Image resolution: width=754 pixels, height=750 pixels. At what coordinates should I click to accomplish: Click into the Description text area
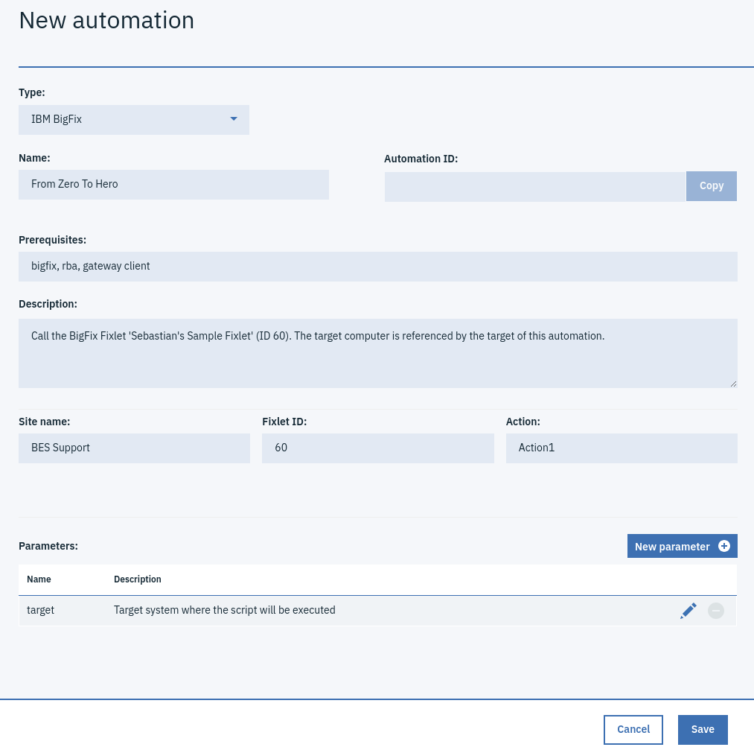click(x=378, y=353)
